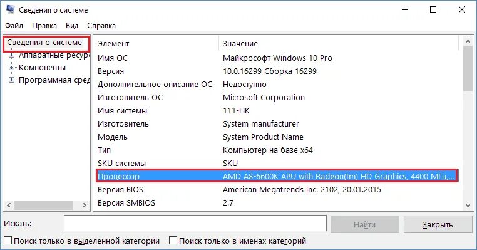Select the Версия SMBIOS row
Screen dimensions: 477x250
[x=277, y=203]
